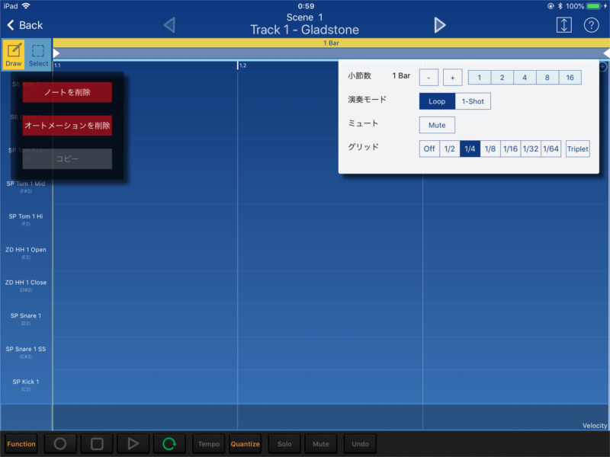Toggle the green loop cycle button
This screenshot has height=457, width=610.
(169, 444)
